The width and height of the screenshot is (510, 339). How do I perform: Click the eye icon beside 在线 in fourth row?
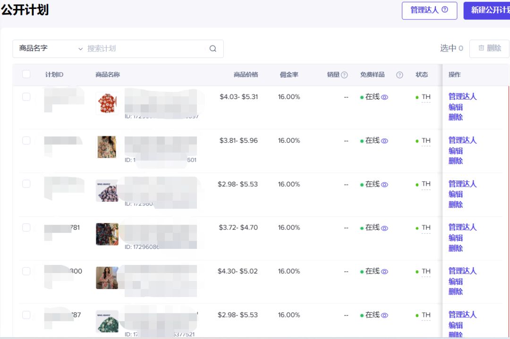(x=384, y=227)
